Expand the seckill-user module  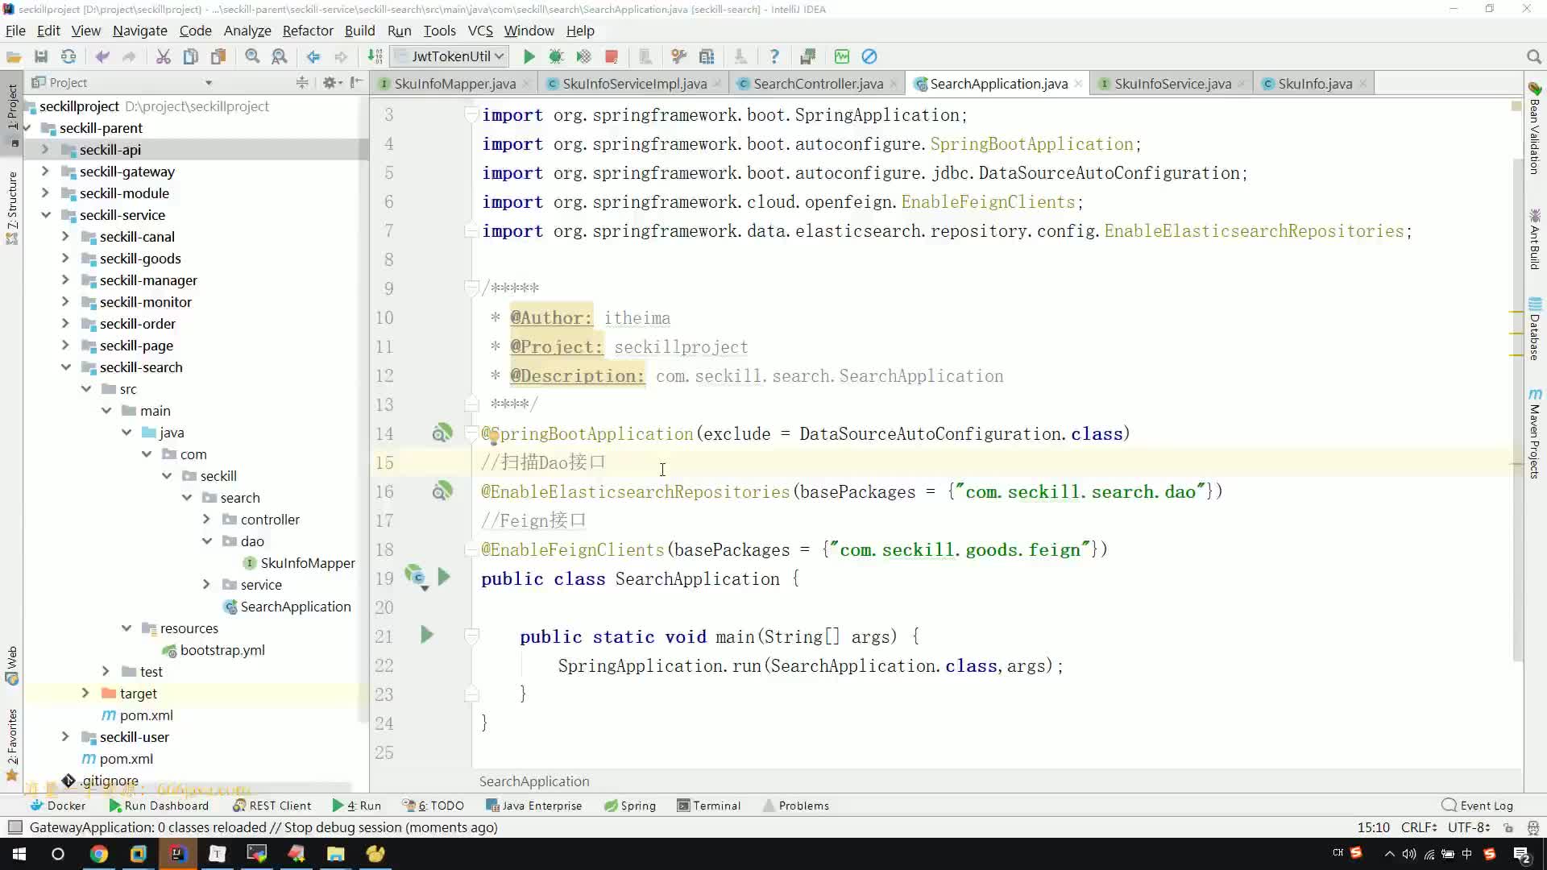coord(65,736)
